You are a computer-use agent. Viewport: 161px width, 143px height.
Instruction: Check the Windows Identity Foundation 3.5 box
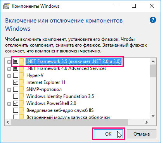point(16,96)
